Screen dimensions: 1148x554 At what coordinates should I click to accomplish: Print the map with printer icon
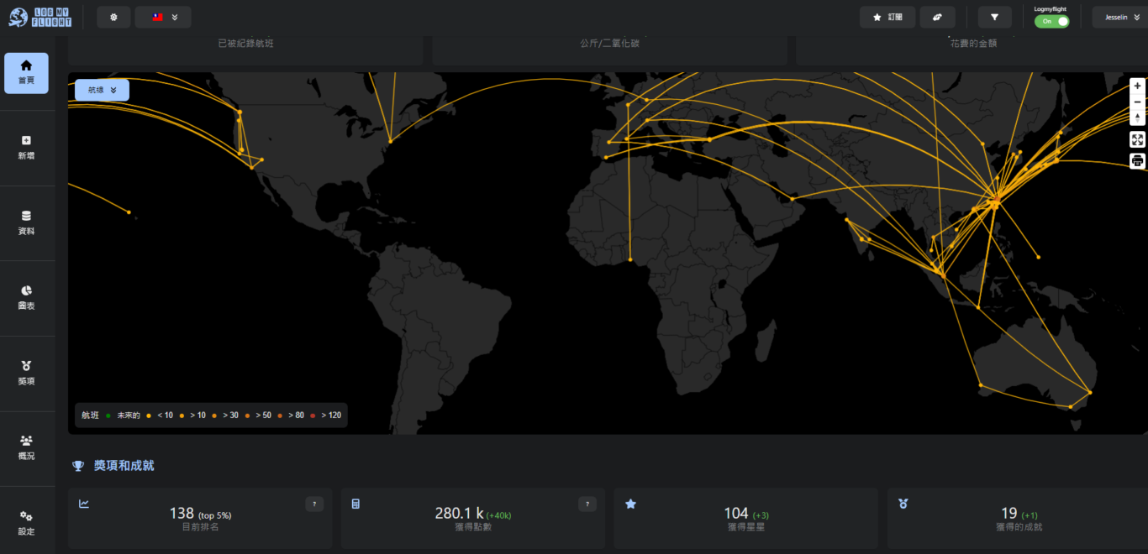[x=1137, y=160]
